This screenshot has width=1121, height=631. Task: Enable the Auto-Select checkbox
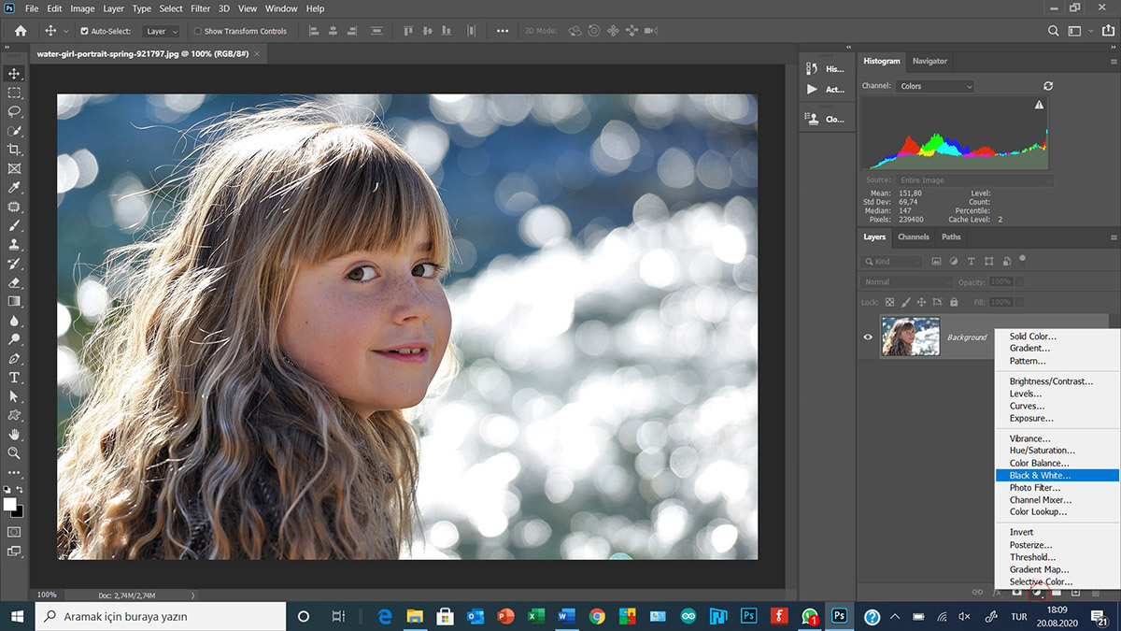pyautogui.click(x=85, y=31)
